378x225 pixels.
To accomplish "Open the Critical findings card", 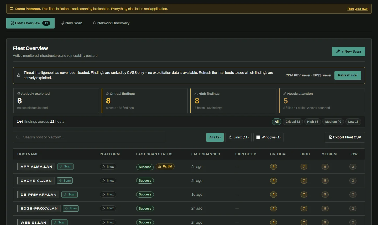I will (x=145, y=101).
